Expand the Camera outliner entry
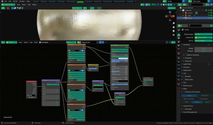Image resolution: width=213 pixels, height=125 pixels. (x=183, y=13)
